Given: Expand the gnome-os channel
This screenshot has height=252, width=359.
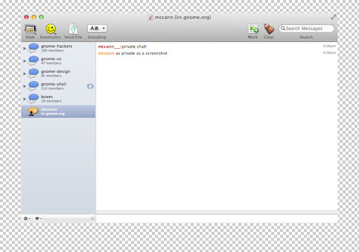Looking at the screenshot, I should (x=25, y=61).
